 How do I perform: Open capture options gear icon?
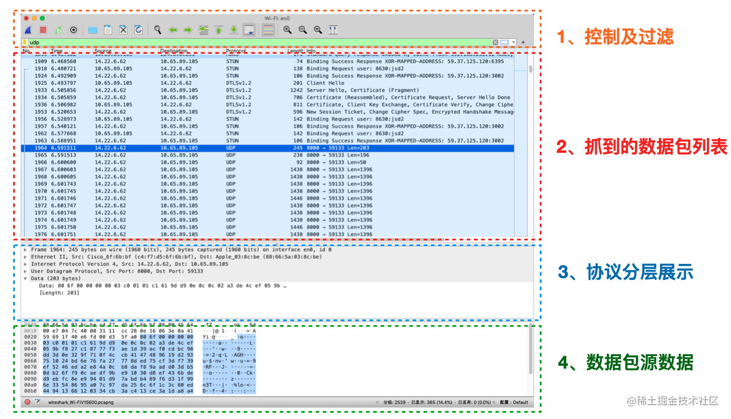point(73,30)
